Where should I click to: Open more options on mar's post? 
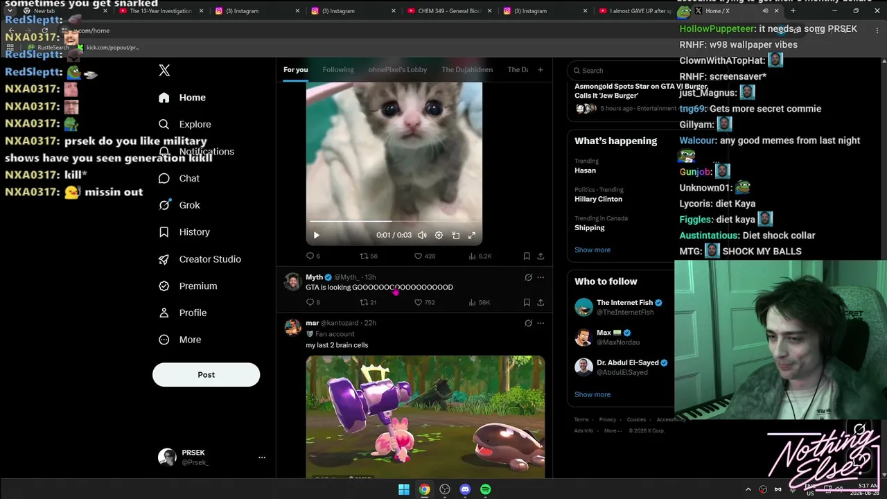(x=541, y=323)
